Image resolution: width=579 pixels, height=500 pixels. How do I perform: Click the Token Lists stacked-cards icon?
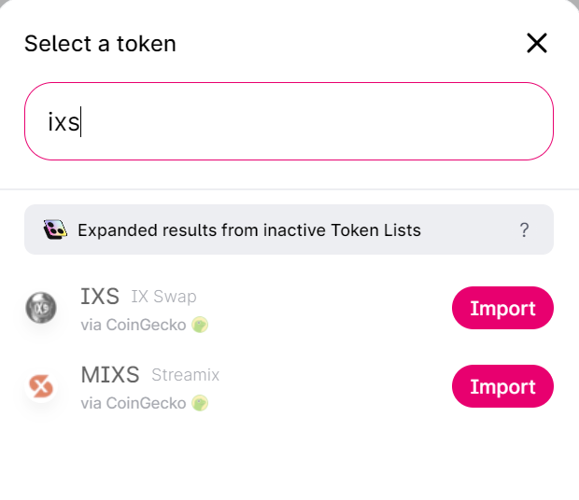tap(55, 229)
